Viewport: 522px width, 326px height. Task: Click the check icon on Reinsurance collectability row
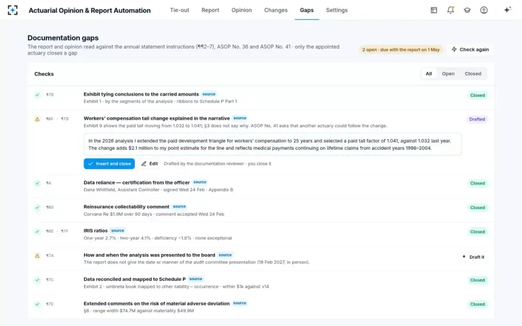coord(37,207)
